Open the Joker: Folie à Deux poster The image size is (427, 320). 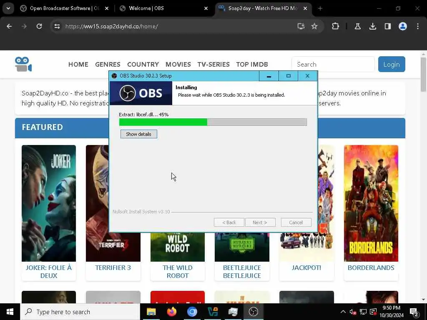pyautogui.click(x=49, y=203)
